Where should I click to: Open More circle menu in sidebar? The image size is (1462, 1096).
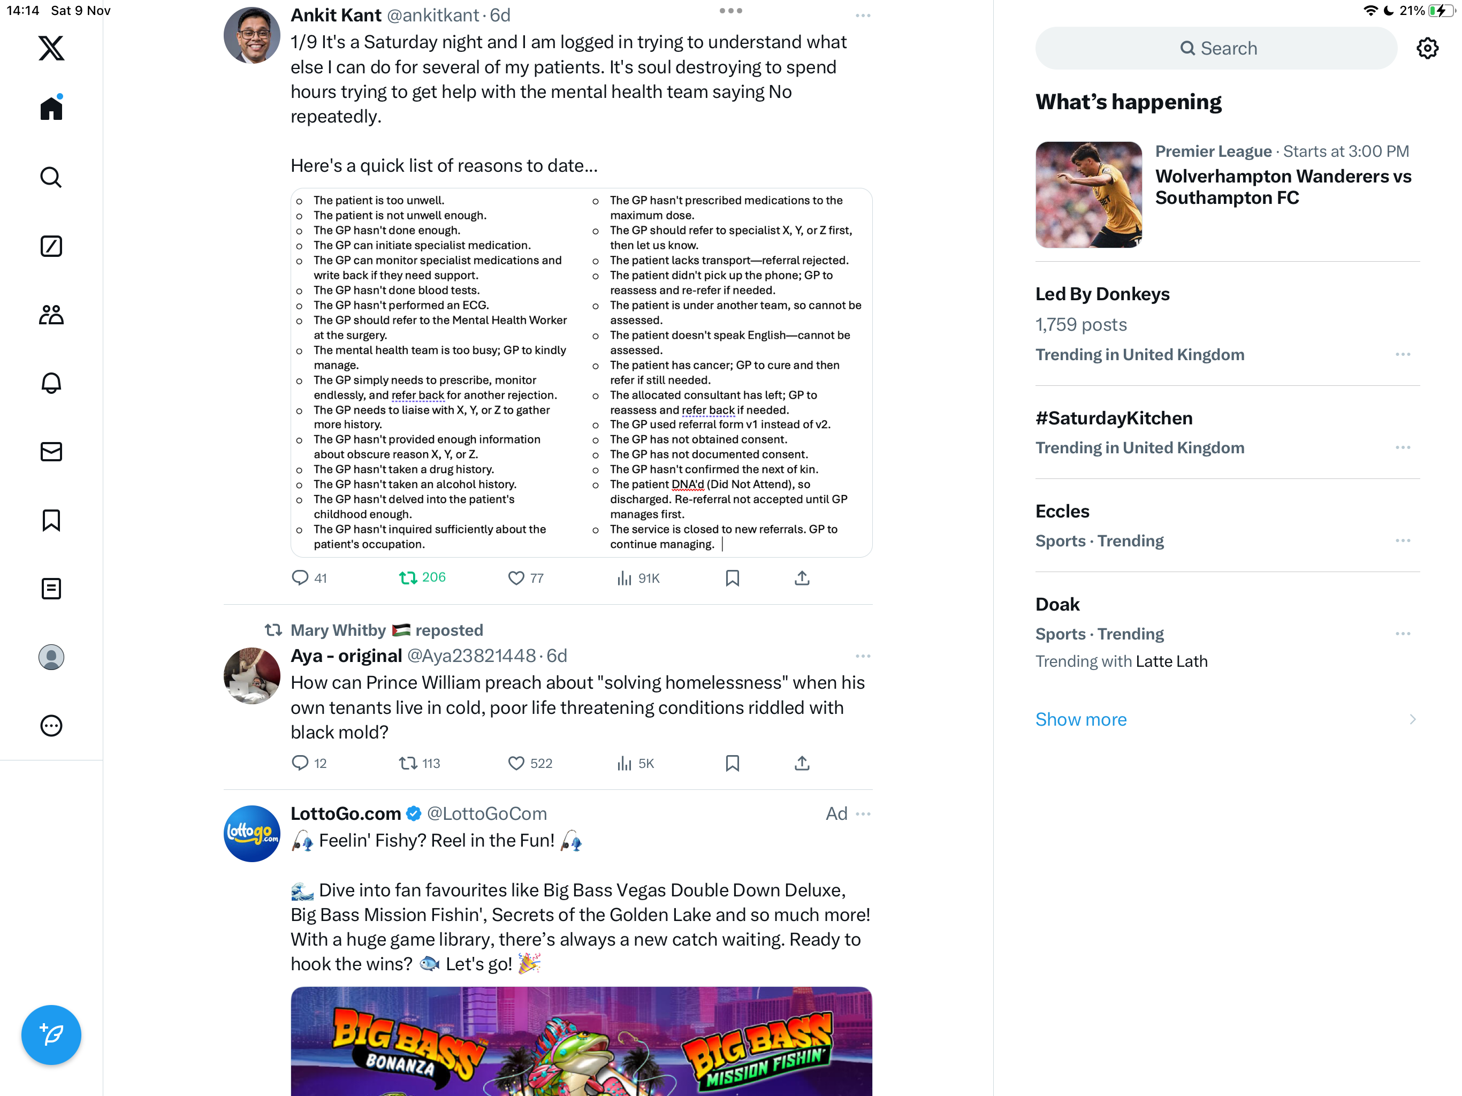pos(51,726)
